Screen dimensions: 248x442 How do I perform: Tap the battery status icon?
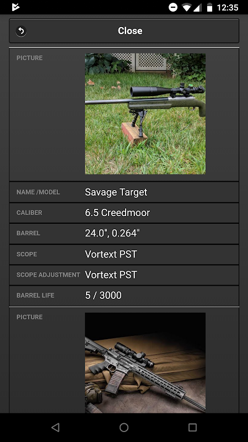pyautogui.click(x=209, y=7)
